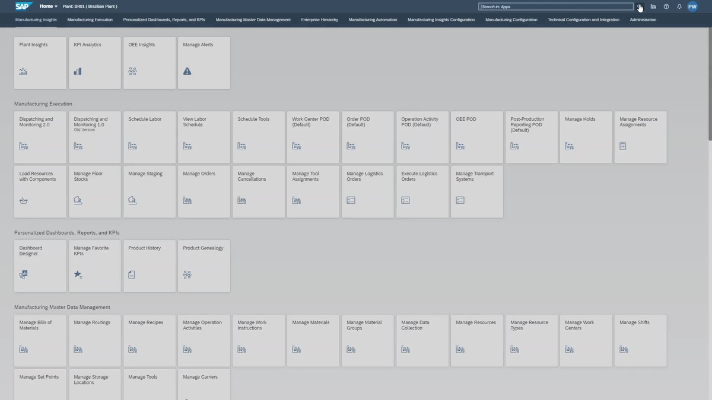The width and height of the screenshot is (712, 400).
Task: Launch the Dispatching and Monitoring 2.0 app
Action: pos(40,136)
